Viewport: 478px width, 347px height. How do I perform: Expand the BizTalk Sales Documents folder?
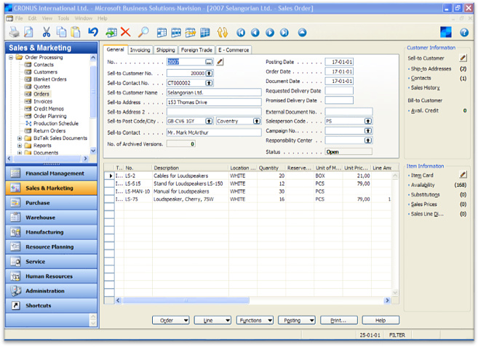(x=20, y=138)
